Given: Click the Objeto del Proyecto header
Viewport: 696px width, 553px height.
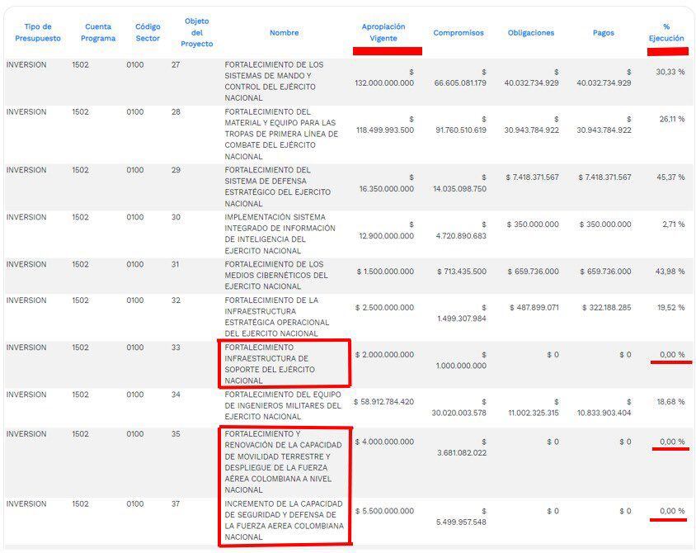Looking at the screenshot, I should [x=196, y=32].
